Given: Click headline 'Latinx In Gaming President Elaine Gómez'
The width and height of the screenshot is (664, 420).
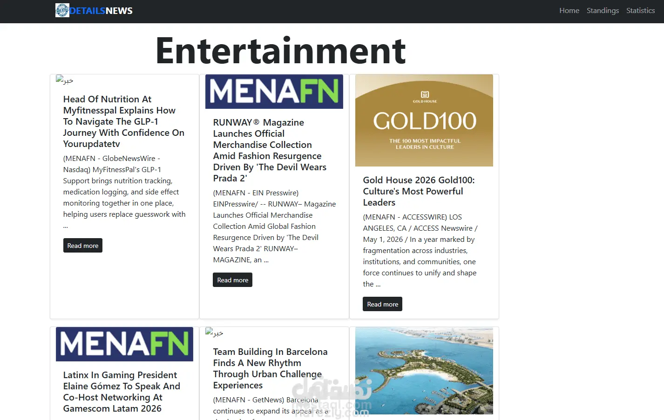Looking at the screenshot, I should tap(122, 392).
